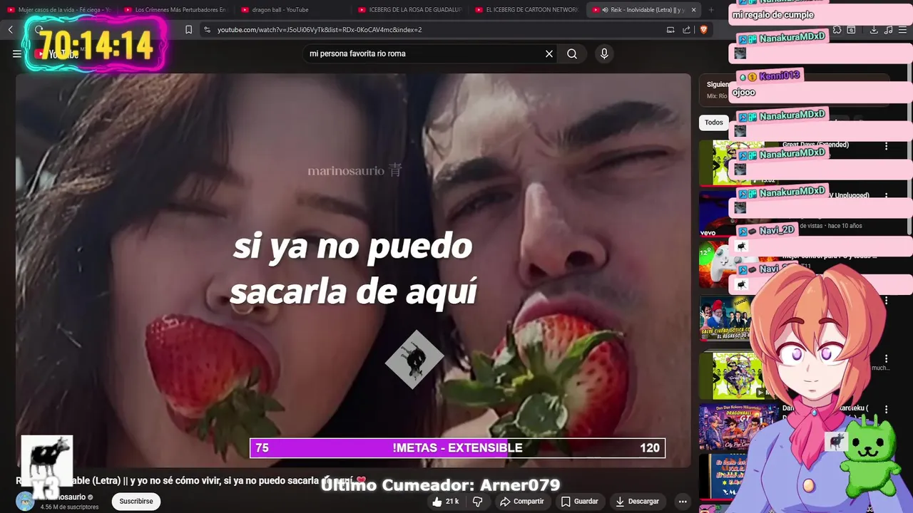Open the new tab plus button
The width and height of the screenshot is (913, 513).
(711, 10)
